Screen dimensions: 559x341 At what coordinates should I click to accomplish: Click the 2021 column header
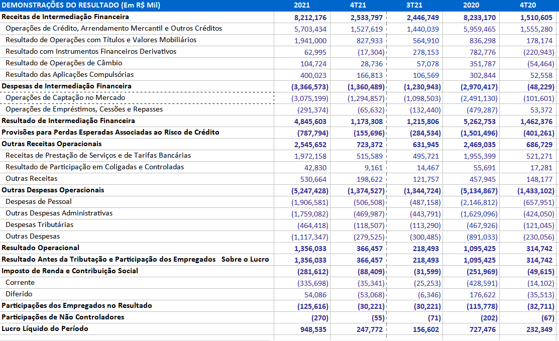point(302,6)
